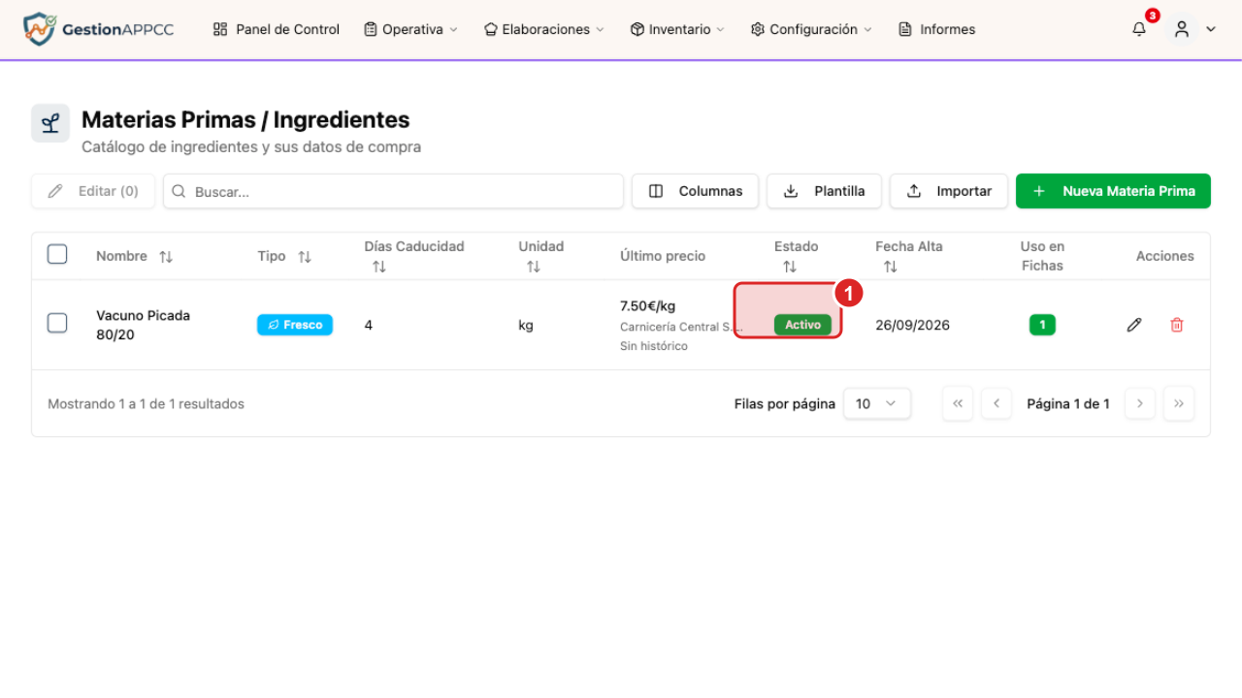Screen dimensions: 1242x698
Task: Expand the Inventario menu
Action: tap(677, 29)
